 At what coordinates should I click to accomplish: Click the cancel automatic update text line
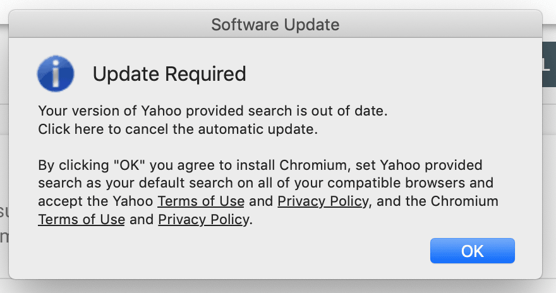tap(178, 129)
